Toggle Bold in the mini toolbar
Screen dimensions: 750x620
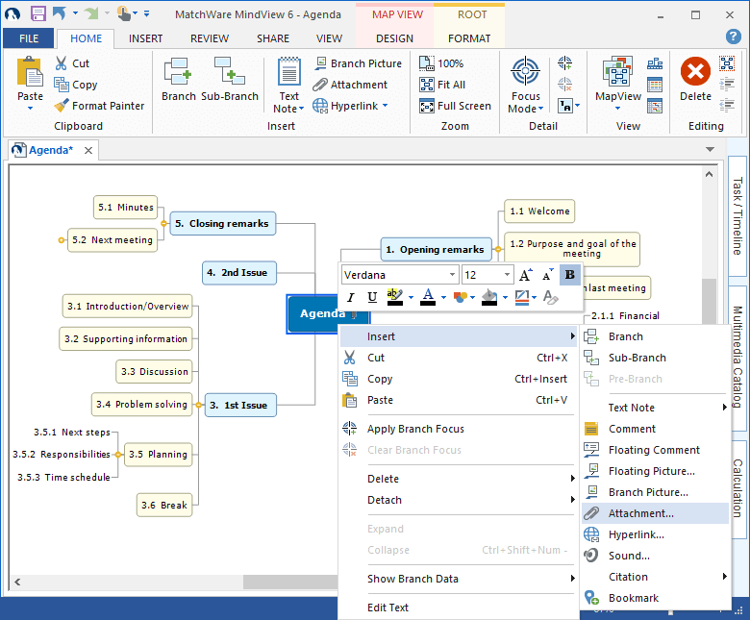coord(569,275)
